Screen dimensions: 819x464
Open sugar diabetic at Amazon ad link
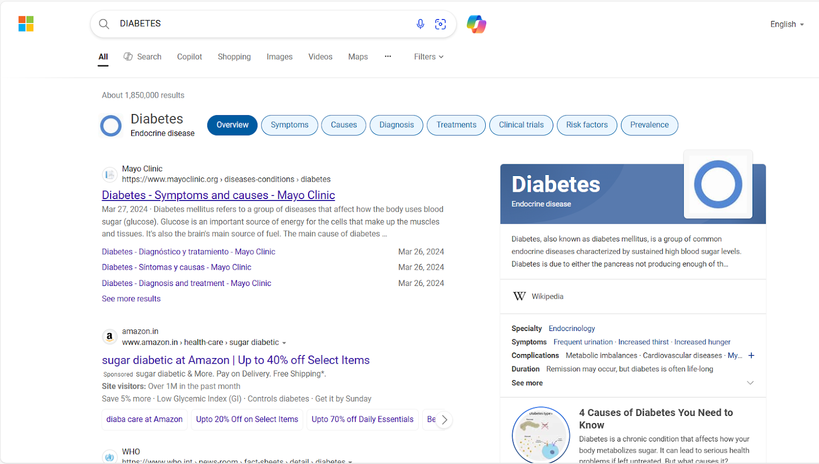(235, 360)
